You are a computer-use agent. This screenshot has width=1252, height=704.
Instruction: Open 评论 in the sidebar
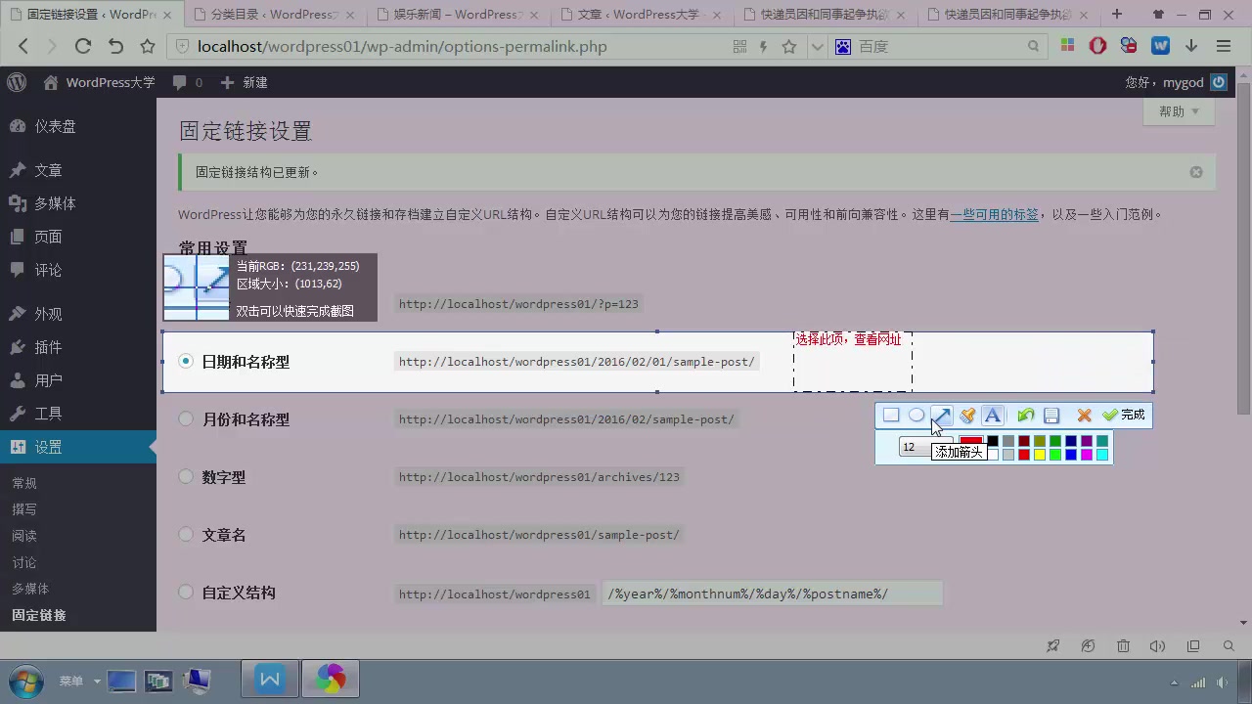click(x=78, y=270)
